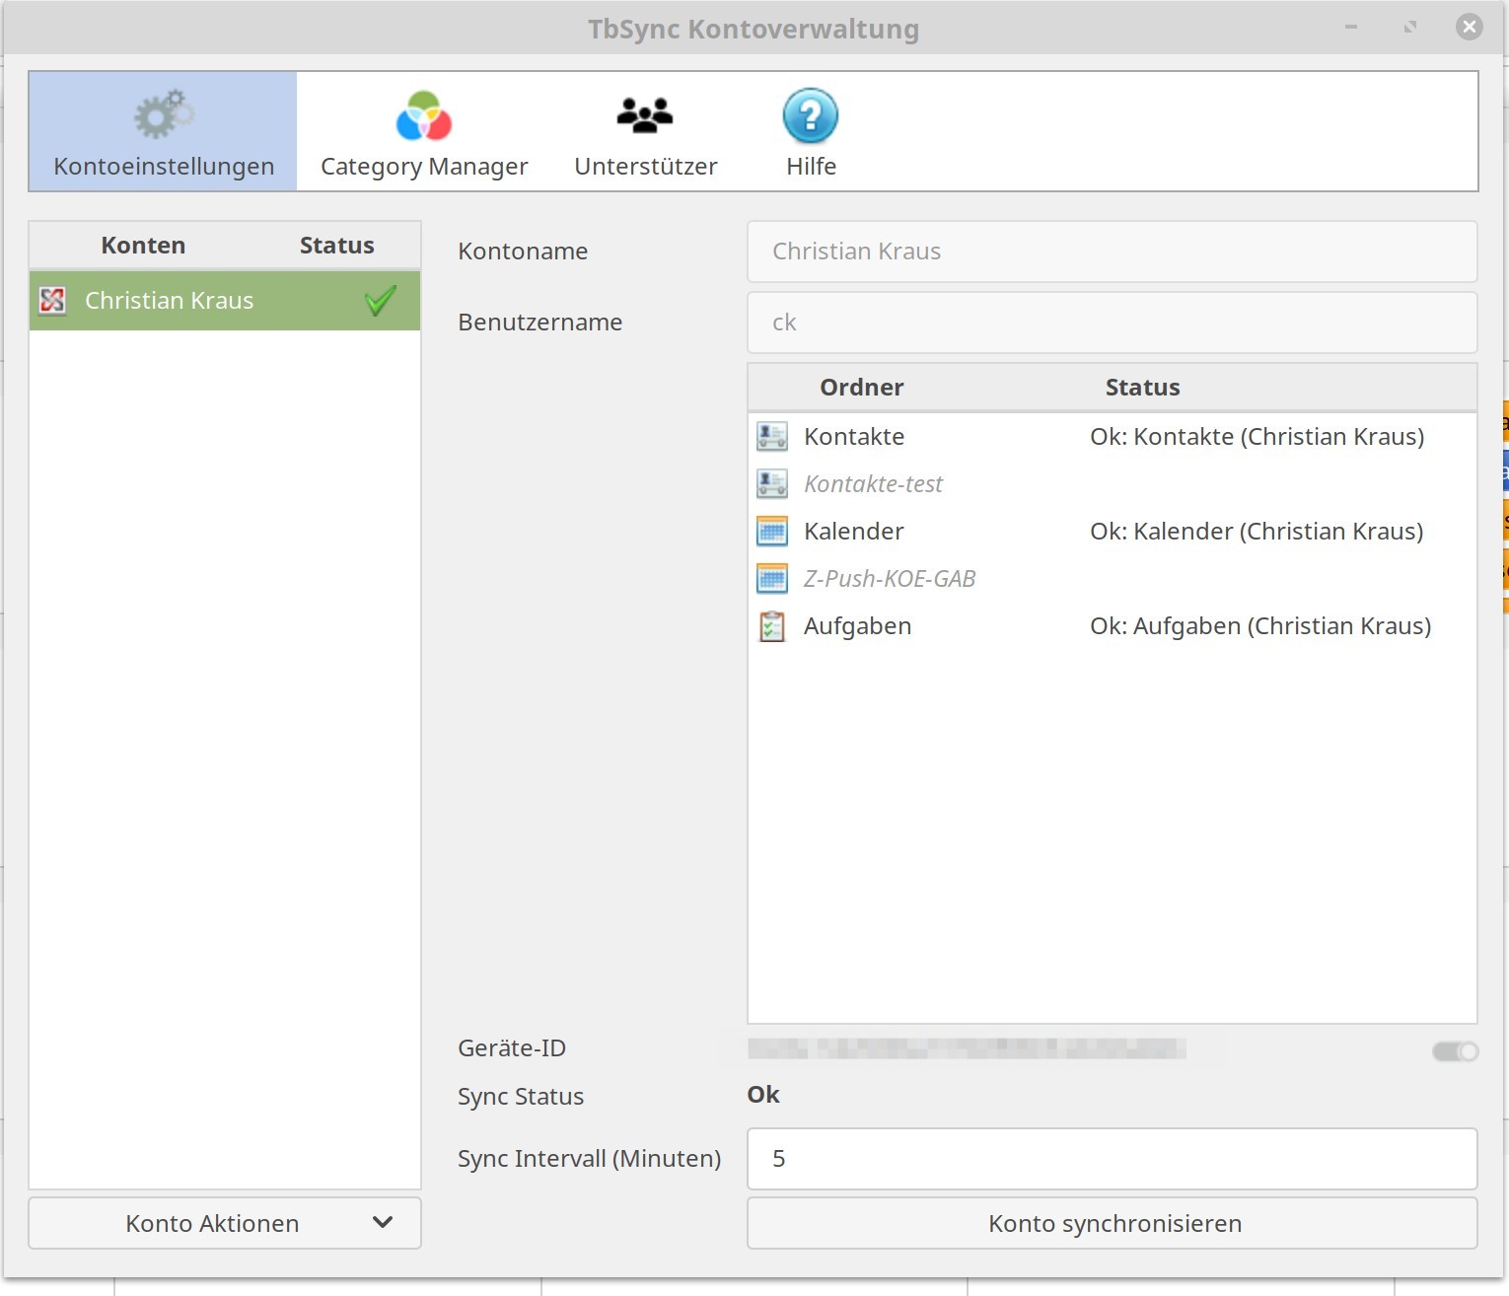1509x1296 pixels.
Task: Click the calendar icon of Kalender
Action: coord(772,531)
